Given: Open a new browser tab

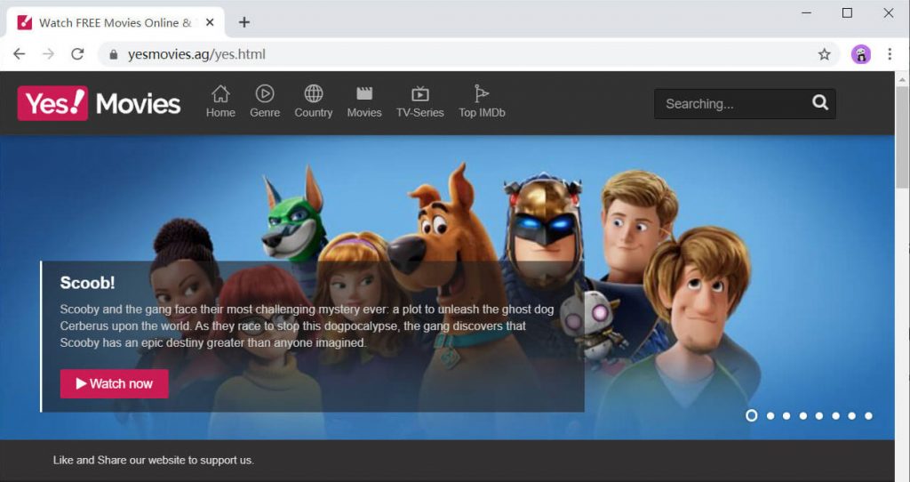Looking at the screenshot, I should click(x=244, y=22).
